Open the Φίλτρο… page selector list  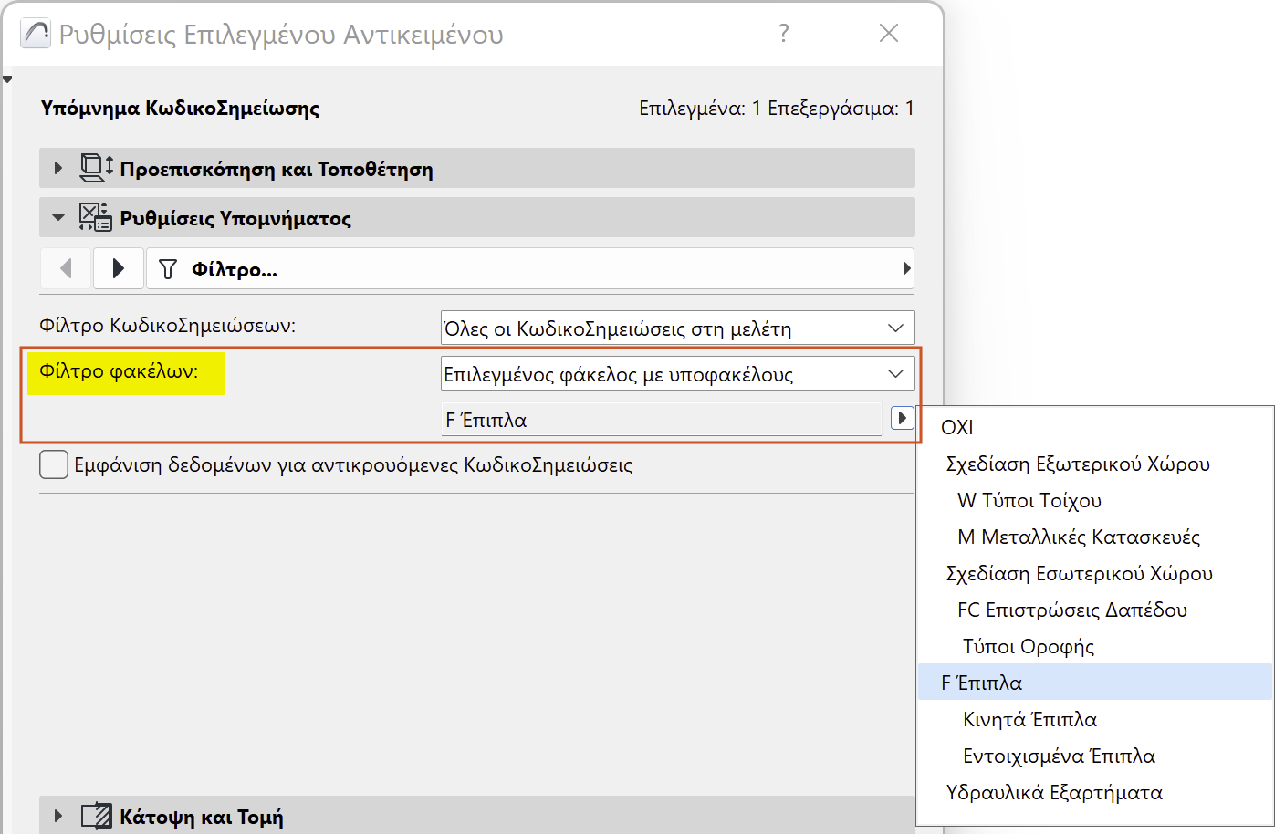(530, 269)
